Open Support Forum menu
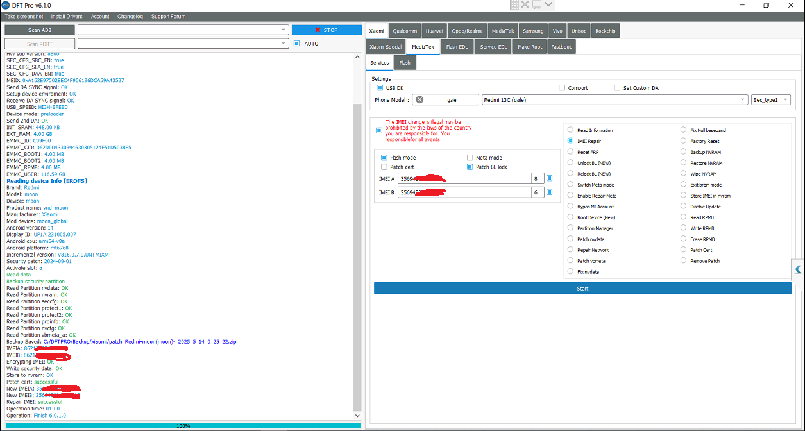805x431 pixels. [x=169, y=16]
